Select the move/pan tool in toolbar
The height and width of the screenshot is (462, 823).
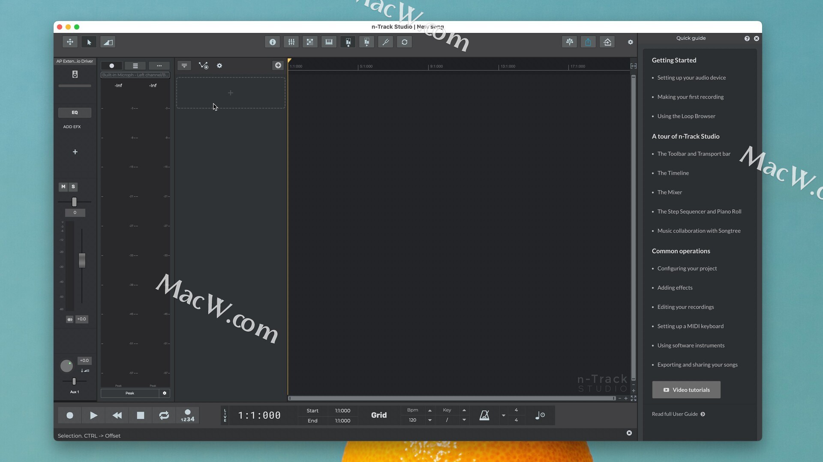click(70, 42)
